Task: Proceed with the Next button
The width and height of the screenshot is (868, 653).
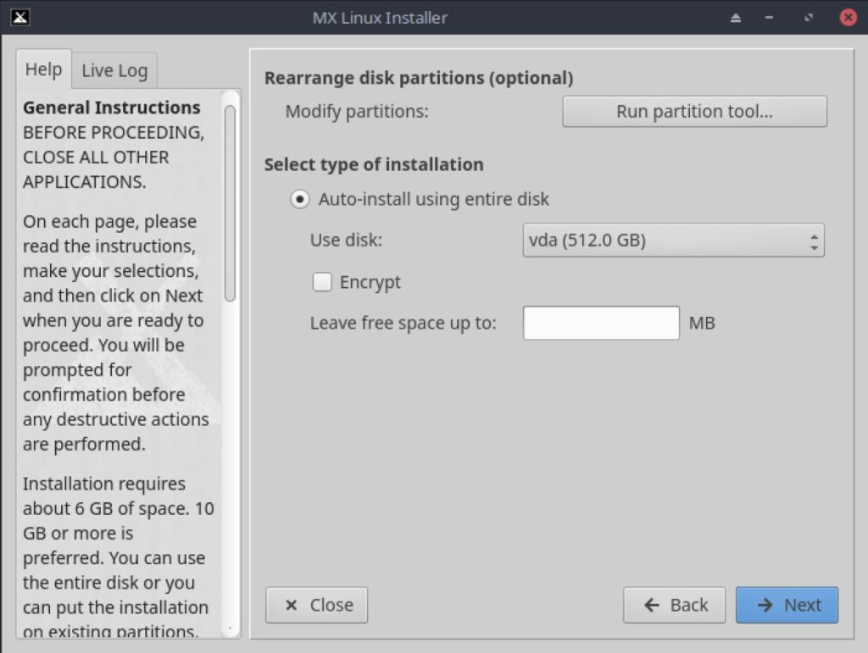Action: [x=787, y=605]
